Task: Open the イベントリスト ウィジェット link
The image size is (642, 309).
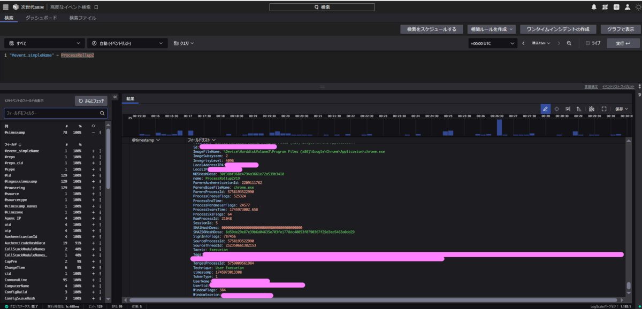Action: tap(618, 86)
